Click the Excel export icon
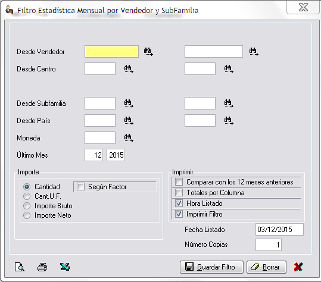The image size is (321, 282). point(65,267)
